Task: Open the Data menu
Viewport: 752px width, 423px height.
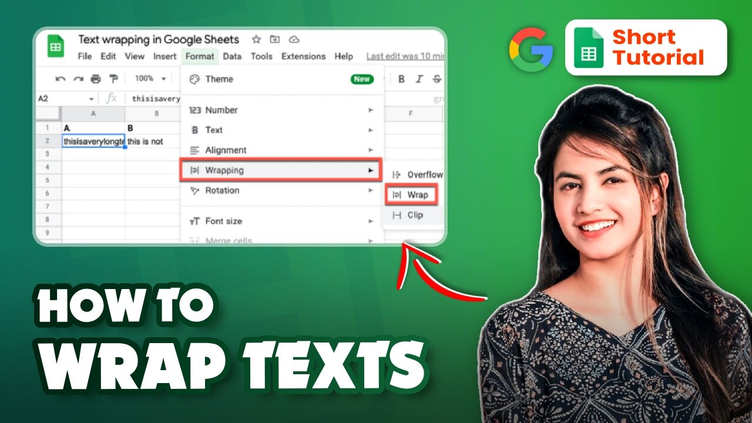Action: pos(232,56)
